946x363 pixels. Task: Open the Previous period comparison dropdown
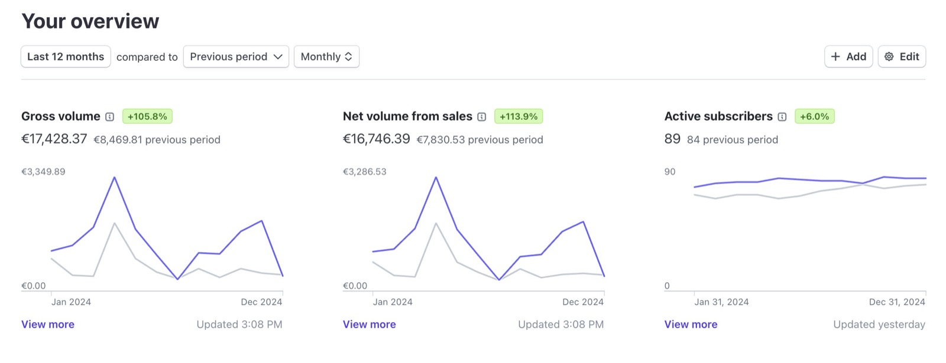pyautogui.click(x=236, y=57)
